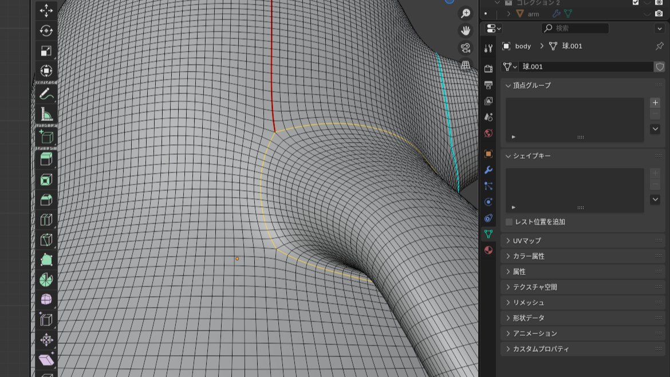Open the Object properties tab

[x=488, y=154]
